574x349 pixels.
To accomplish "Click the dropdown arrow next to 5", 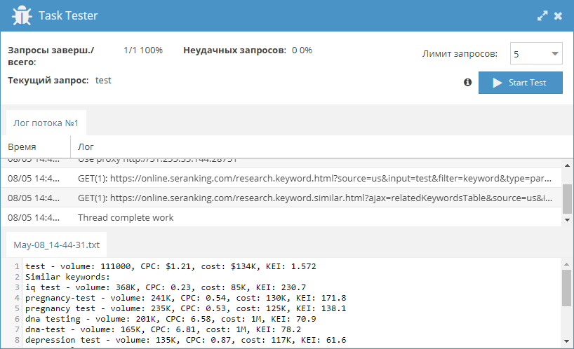I will (554, 54).
